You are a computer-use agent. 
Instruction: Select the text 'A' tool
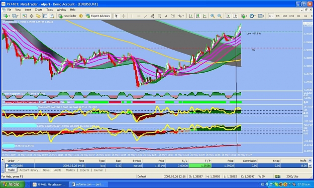166,16
